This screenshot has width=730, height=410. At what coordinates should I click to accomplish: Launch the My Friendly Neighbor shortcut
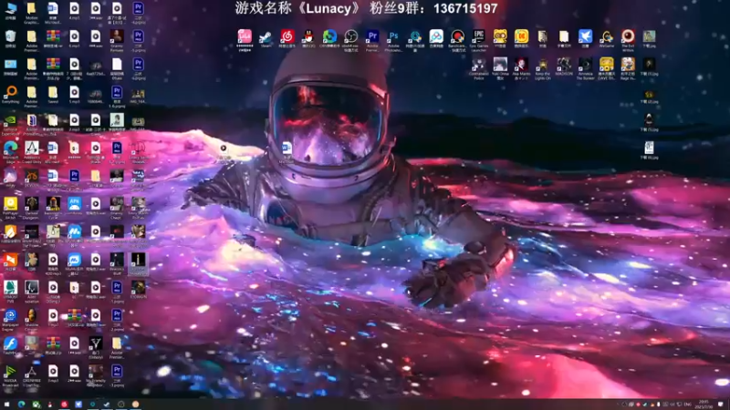(96, 375)
